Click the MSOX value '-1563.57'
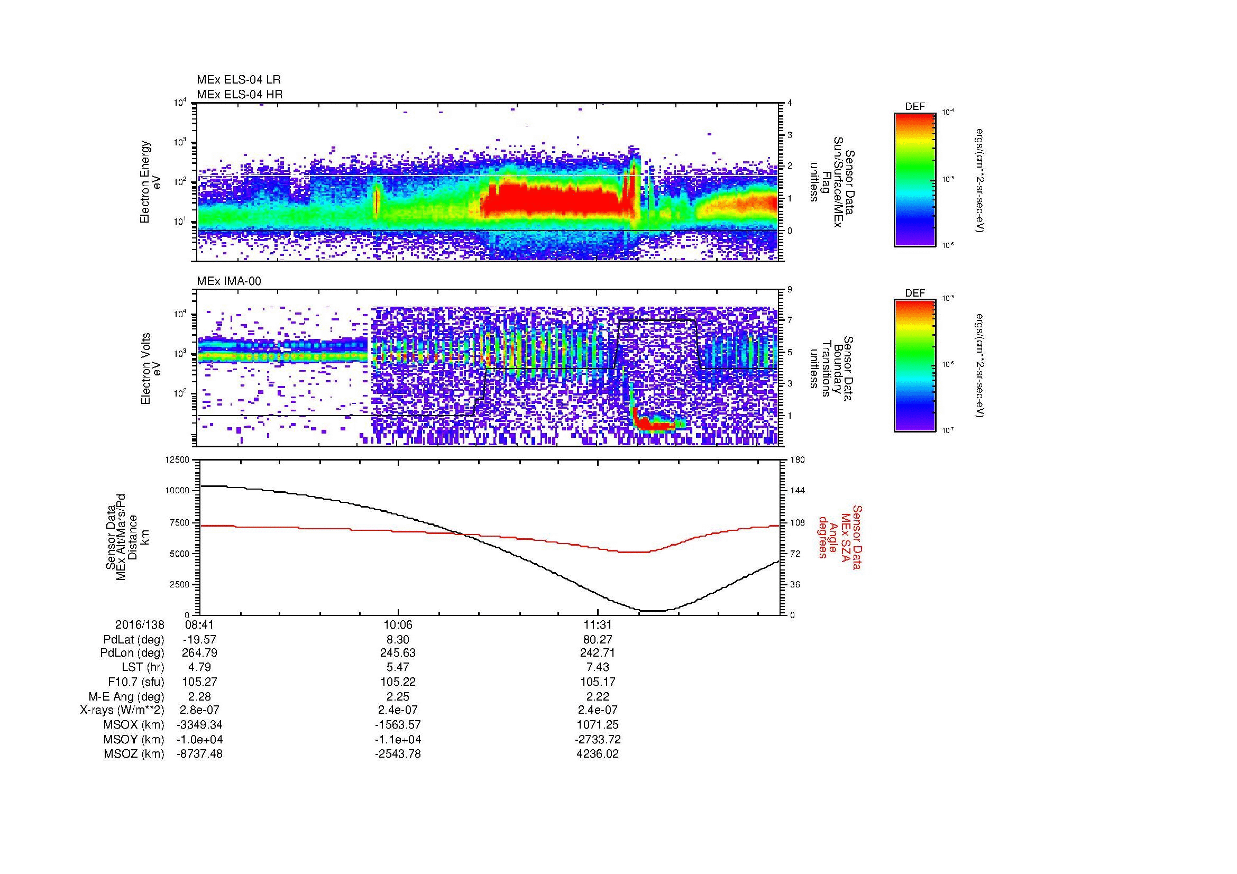The image size is (1237, 874). [398, 725]
